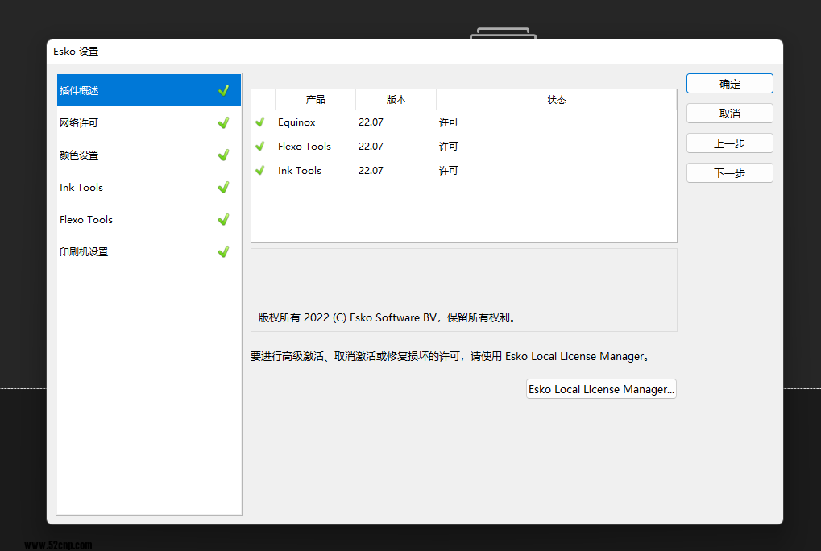Click the green checkmark beside 插件概述

[x=223, y=90]
